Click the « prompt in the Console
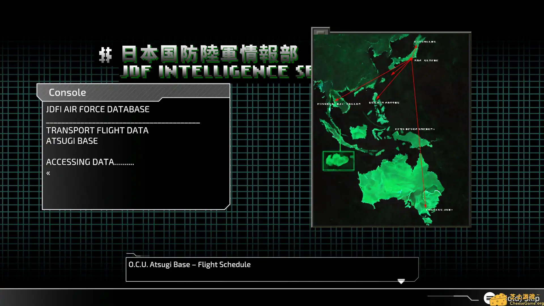 [48, 173]
